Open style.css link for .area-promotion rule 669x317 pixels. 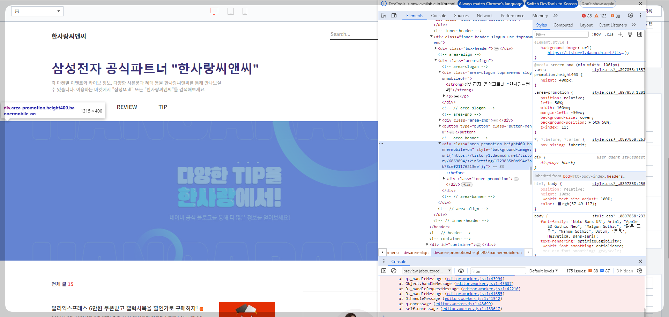(618, 92)
